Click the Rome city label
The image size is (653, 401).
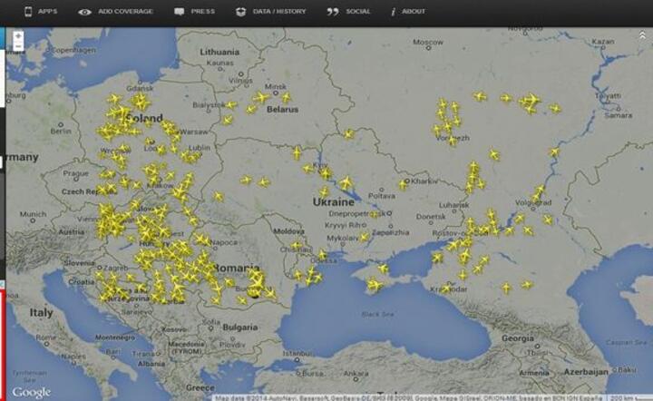click(46, 337)
